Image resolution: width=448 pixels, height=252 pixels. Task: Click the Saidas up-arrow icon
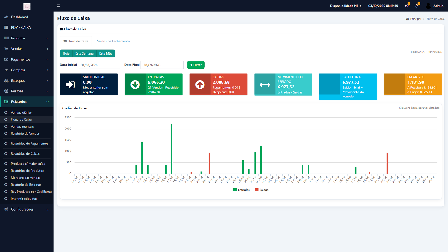tap(200, 85)
